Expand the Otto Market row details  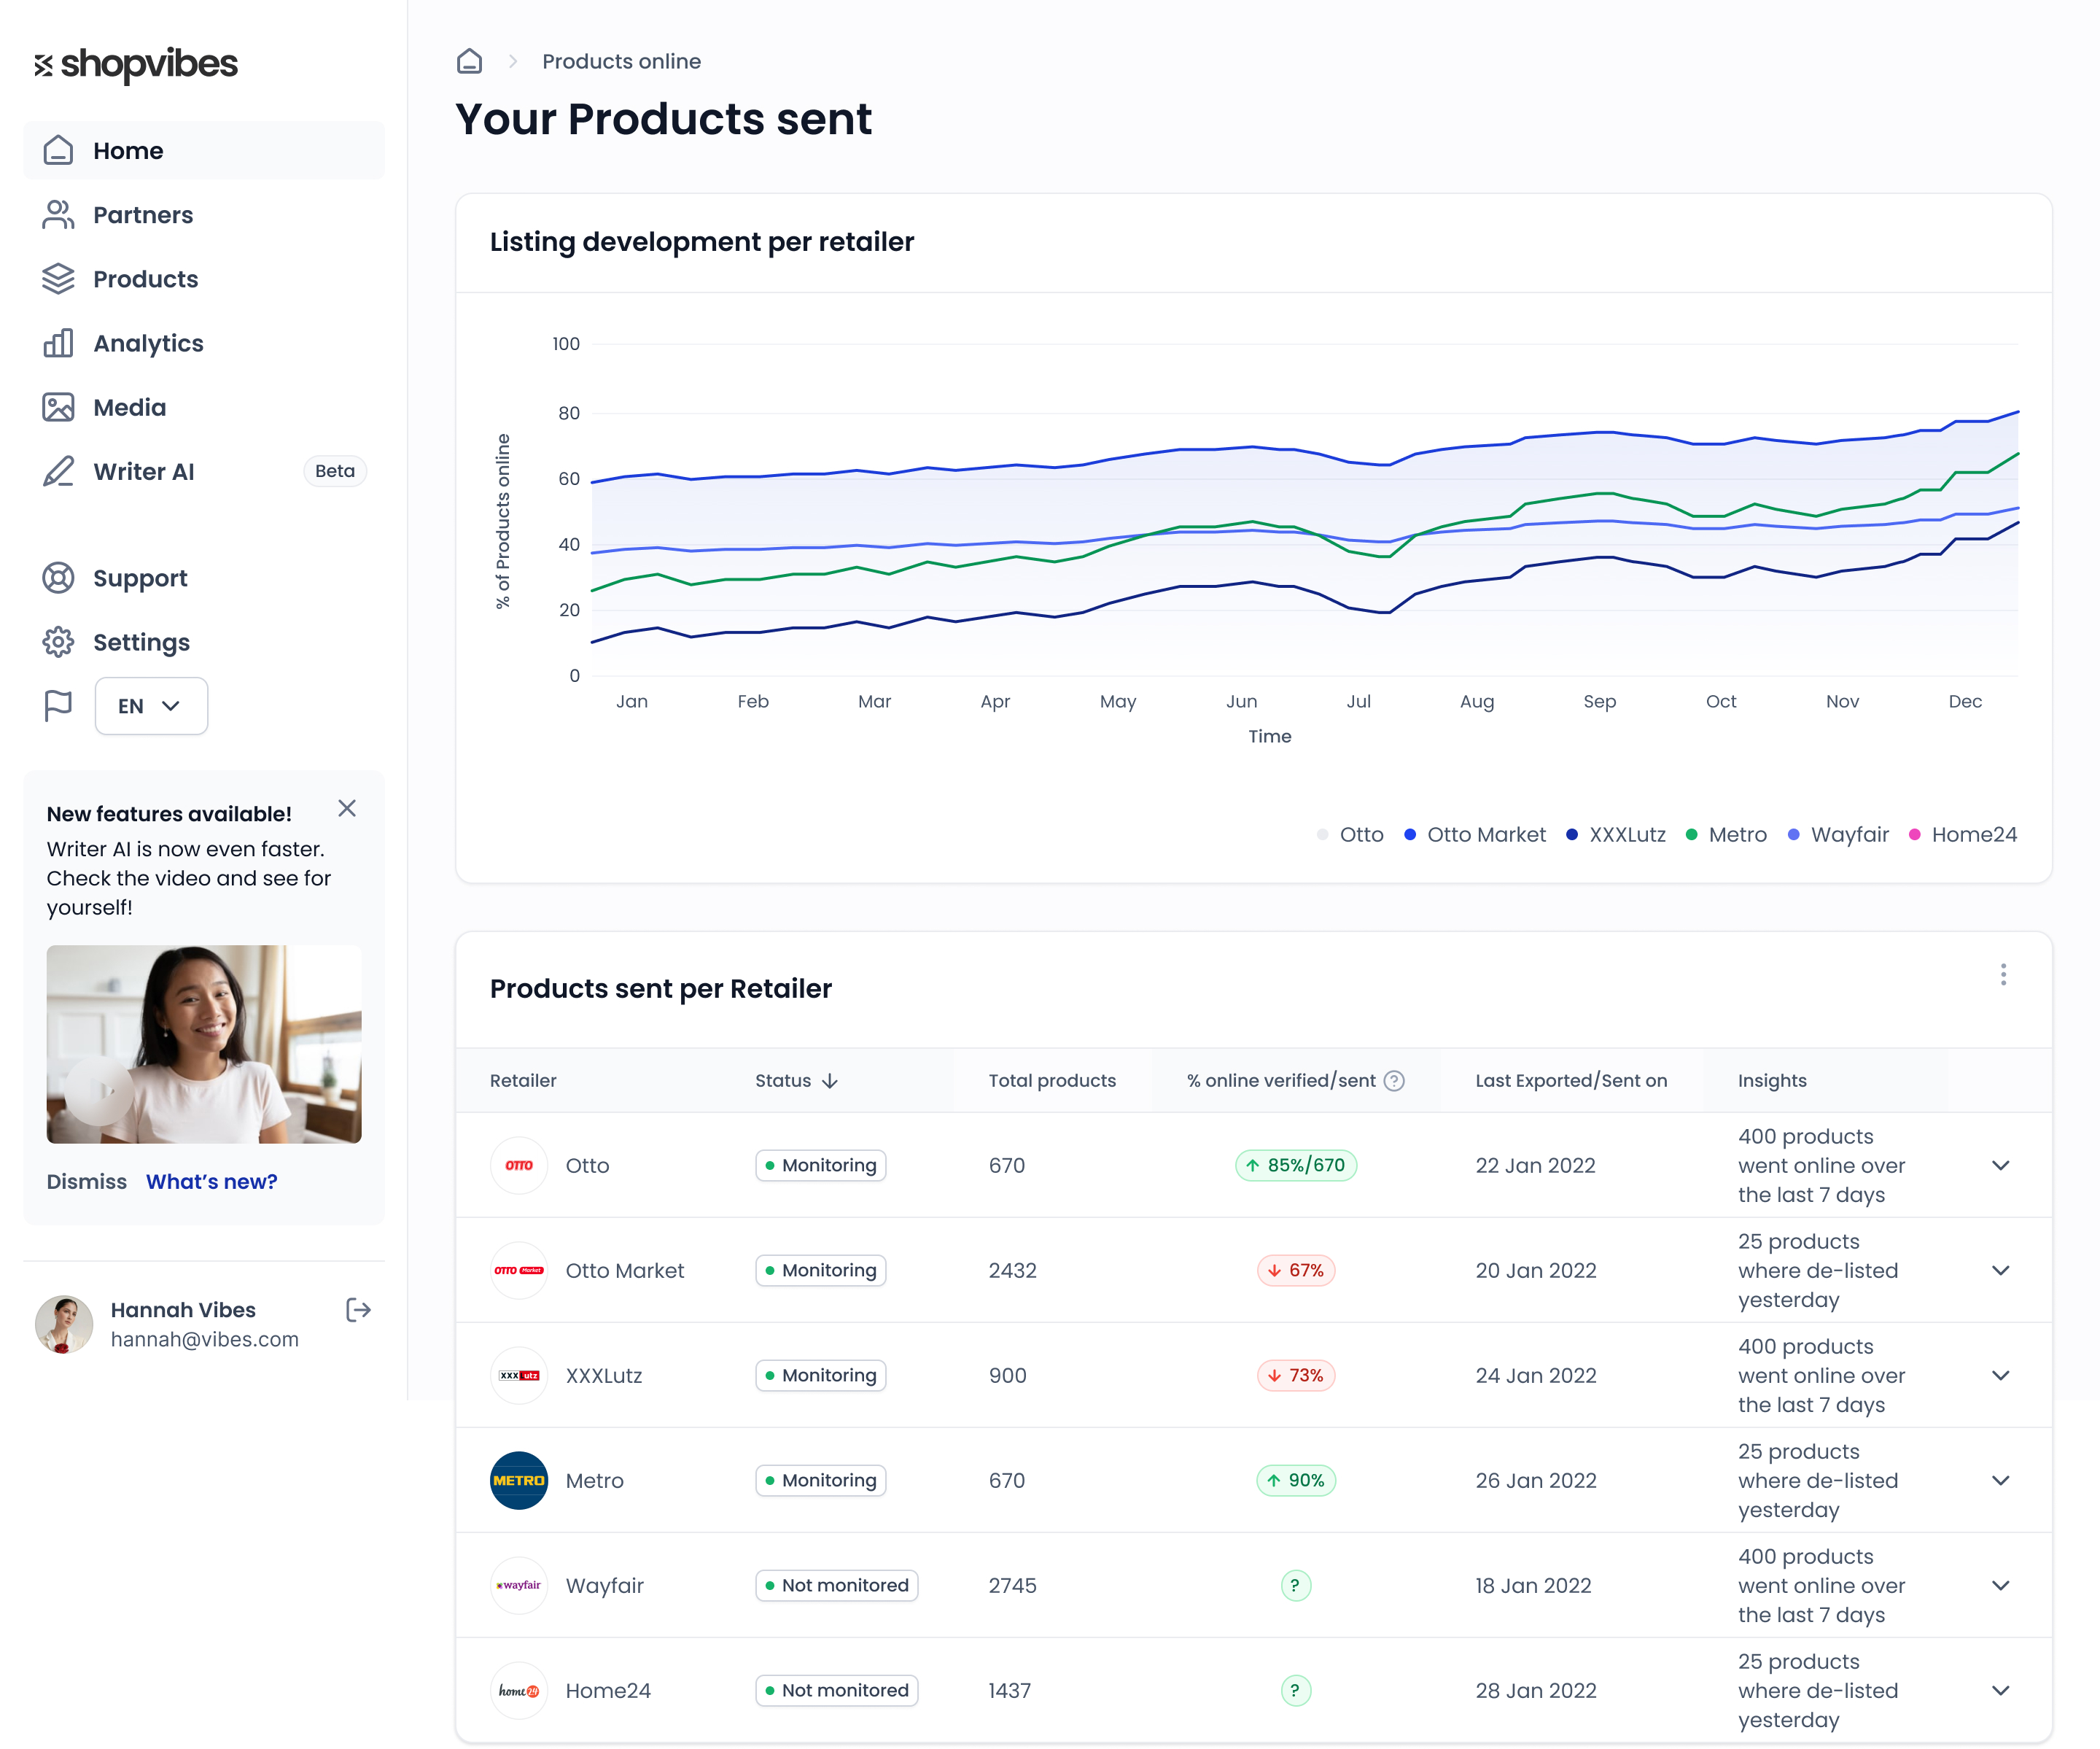[2000, 1271]
